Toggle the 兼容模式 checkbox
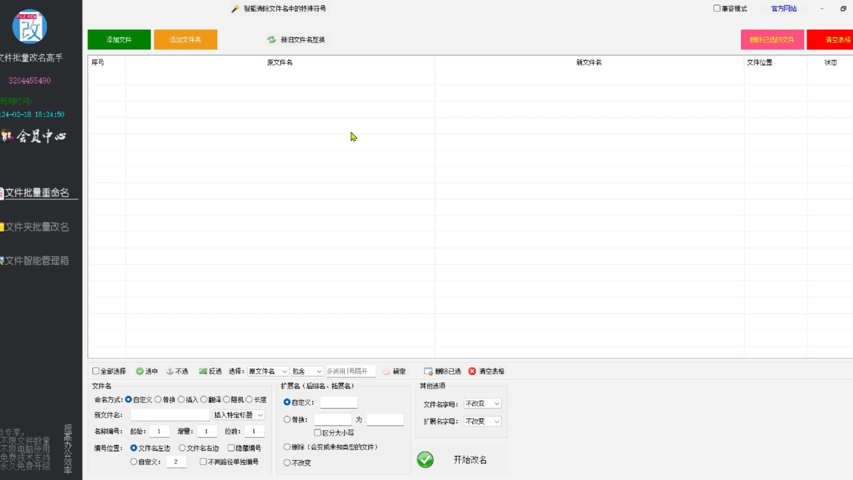853x480 pixels. [717, 8]
